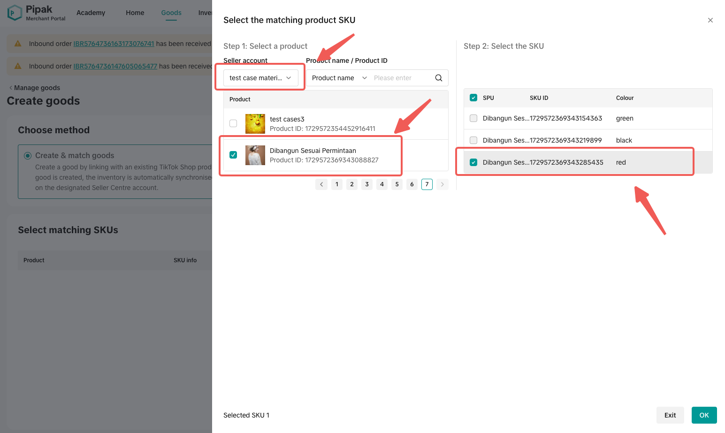Viewport: 725px width, 433px height.
Task: Click the test cases3 product thumbnail
Action: 255,124
